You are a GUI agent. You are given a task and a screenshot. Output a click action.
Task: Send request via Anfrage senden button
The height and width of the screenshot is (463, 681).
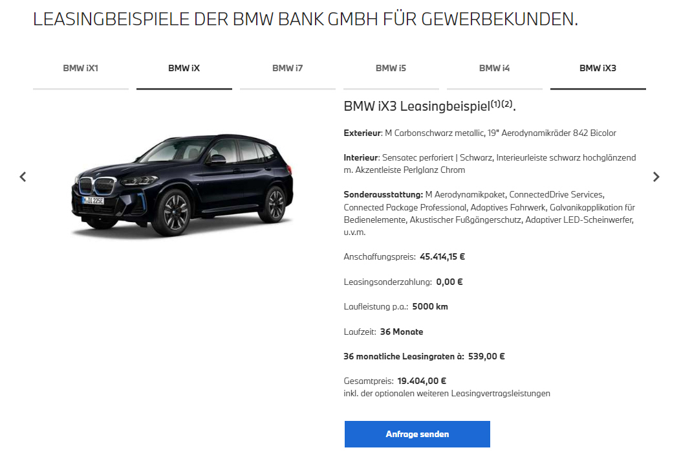[417, 434]
